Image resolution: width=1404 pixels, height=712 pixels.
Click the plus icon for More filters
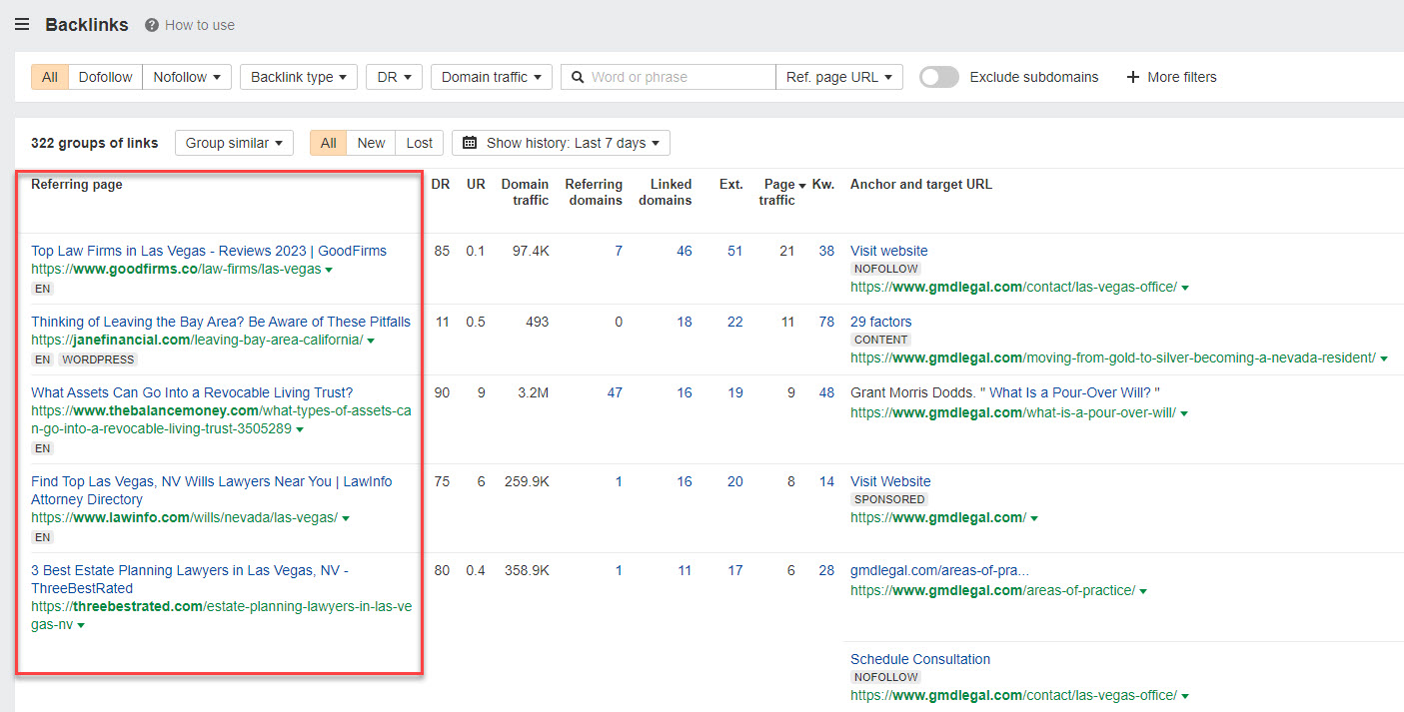click(x=1133, y=77)
